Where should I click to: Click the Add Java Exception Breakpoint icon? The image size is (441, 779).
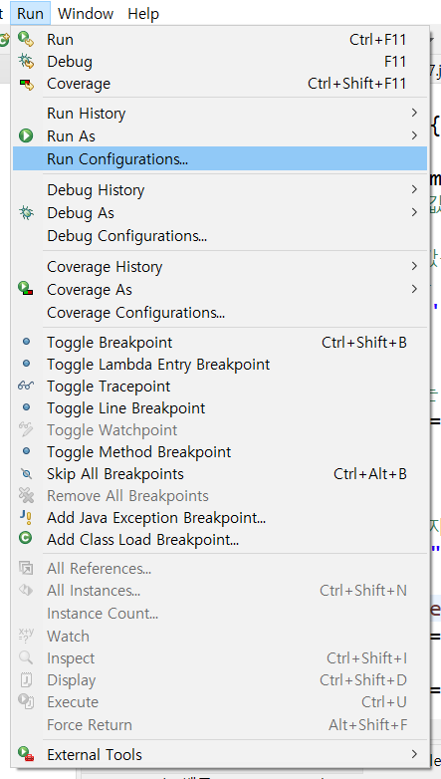pyautogui.click(x=25, y=518)
